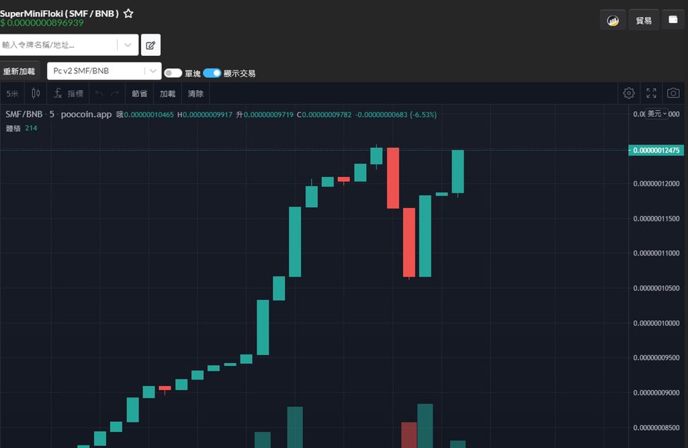Open the candlestick chart style selector
Screen dimensions: 688x448
(36, 93)
